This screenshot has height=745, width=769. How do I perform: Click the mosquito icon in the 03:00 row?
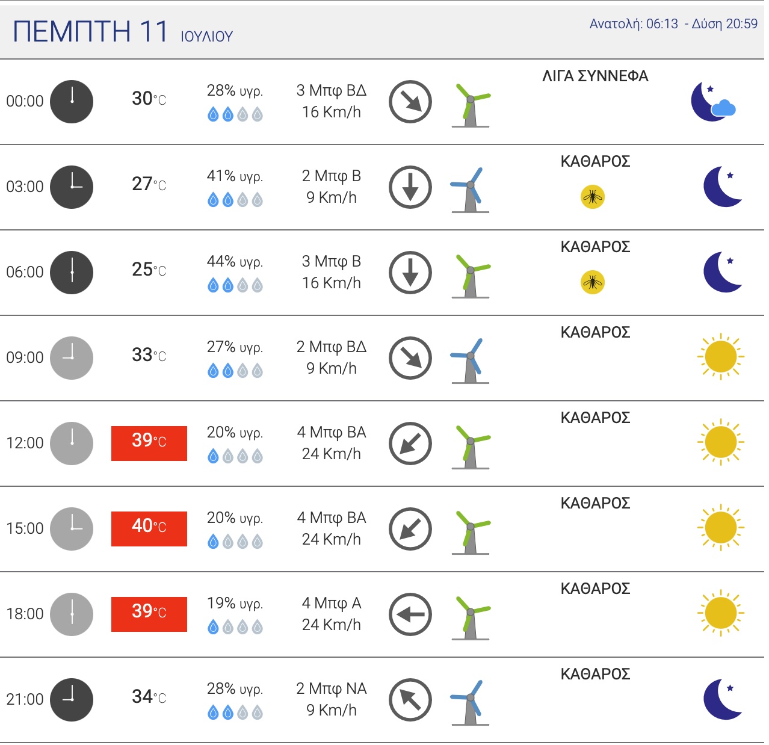point(593,197)
